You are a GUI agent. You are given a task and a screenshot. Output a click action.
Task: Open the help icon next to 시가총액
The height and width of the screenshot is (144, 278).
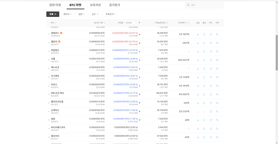[x=186, y=23]
